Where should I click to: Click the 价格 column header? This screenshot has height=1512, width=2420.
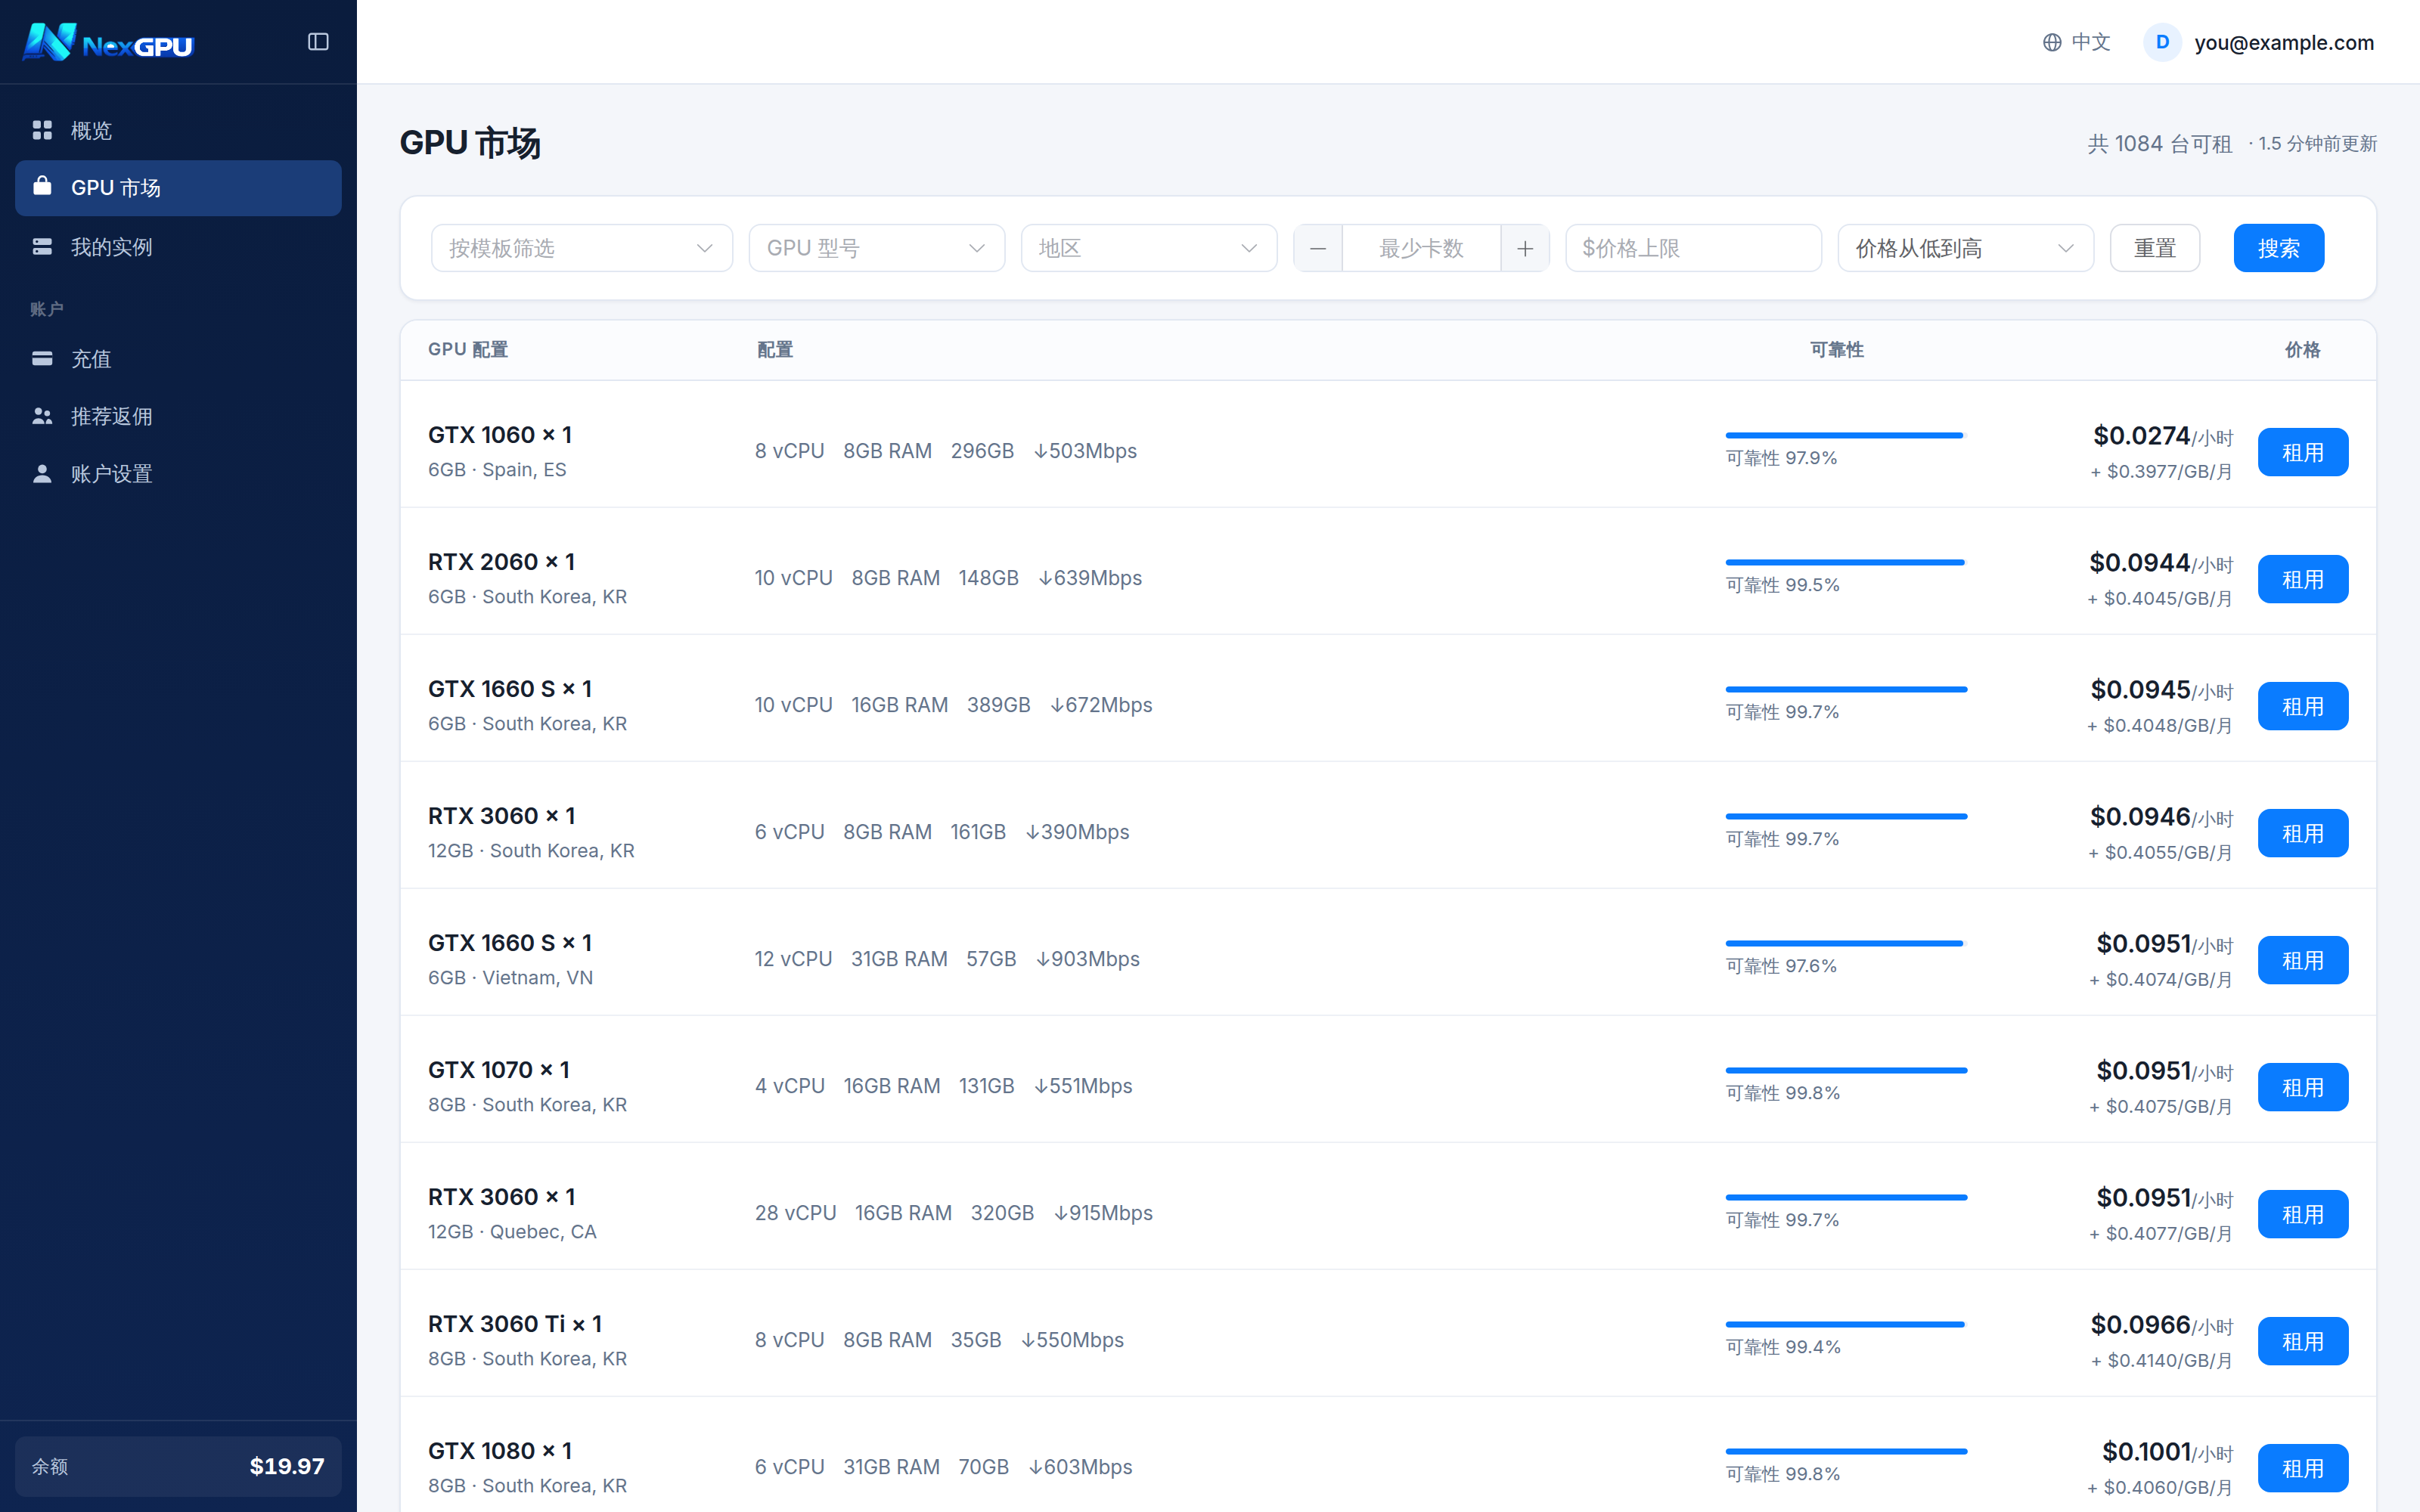2303,349
